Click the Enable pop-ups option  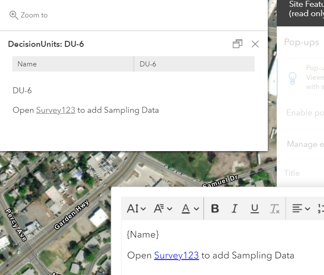(304, 113)
